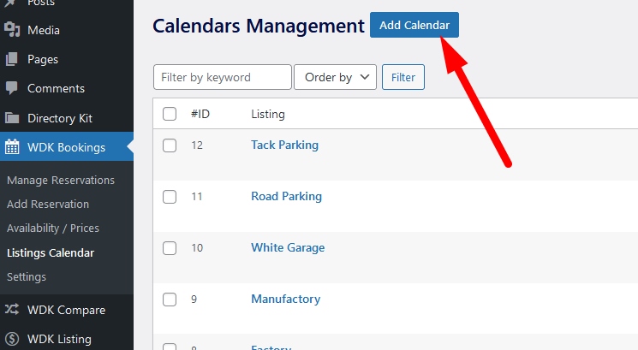This screenshot has width=638, height=350.
Task: Select the Manufactory row checkbox
Action: (170, 300)
